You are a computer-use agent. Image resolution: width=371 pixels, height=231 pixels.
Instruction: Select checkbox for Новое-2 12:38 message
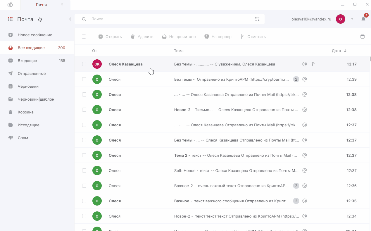coord(84,110)
